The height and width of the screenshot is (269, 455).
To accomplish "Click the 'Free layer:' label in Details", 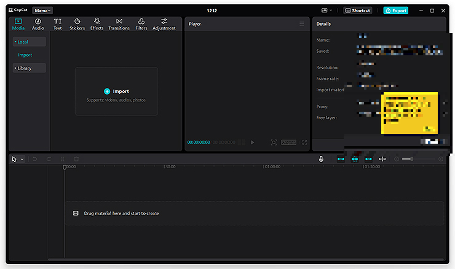I will [x=326, y=118].
